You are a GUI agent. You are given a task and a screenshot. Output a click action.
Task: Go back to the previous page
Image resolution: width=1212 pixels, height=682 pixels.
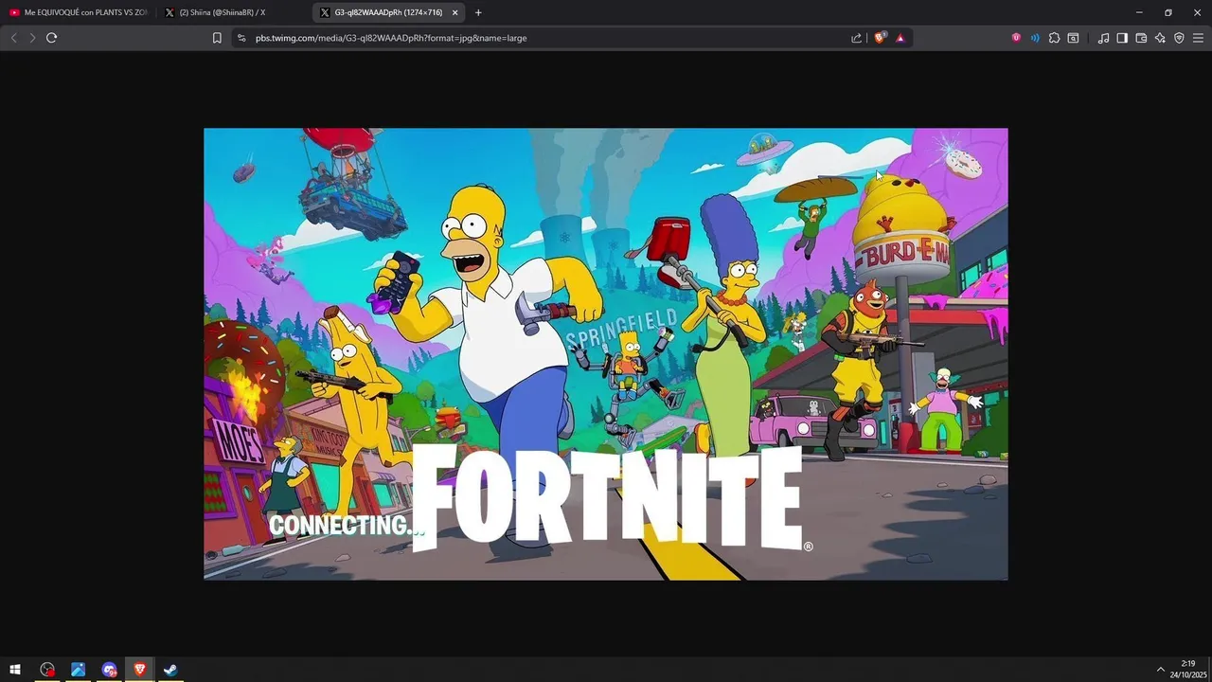[x=13, y=38]
